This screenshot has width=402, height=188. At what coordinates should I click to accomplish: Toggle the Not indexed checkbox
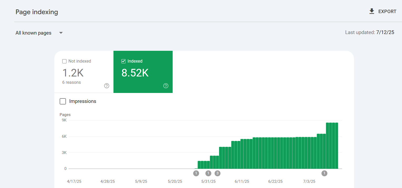[x=64, y=61]
